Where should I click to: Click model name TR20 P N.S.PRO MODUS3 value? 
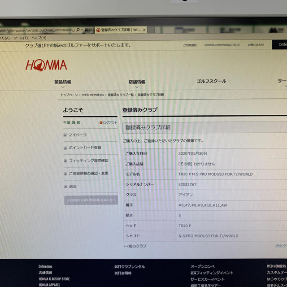point(215,174)
